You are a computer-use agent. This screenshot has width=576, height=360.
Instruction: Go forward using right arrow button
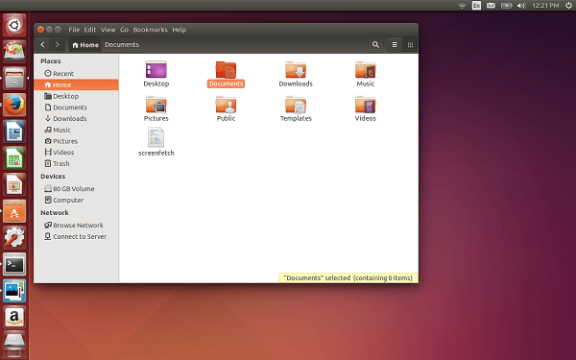[x=58, y=44]
